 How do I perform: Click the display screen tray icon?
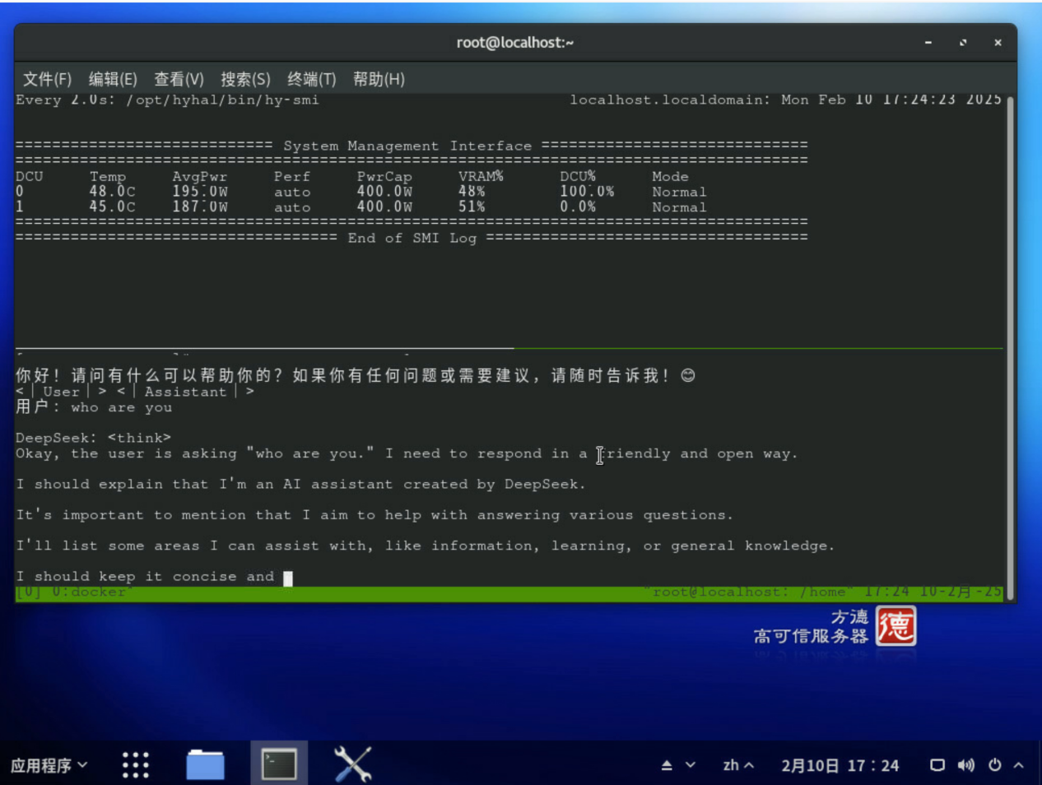[x=937, y=765]
